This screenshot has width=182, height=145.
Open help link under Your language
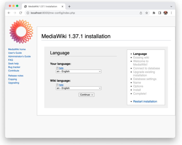click(x=61, y=68)
